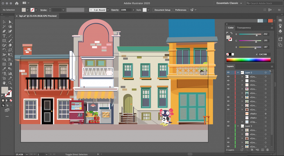Toggle visibility of the <Clip...> group

tap(228, 122)
